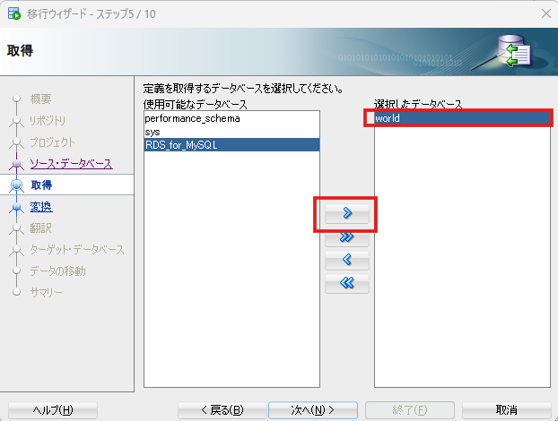The image size is (558, 421).
Task: Select performance_schema in available databases
Action: 231,118
